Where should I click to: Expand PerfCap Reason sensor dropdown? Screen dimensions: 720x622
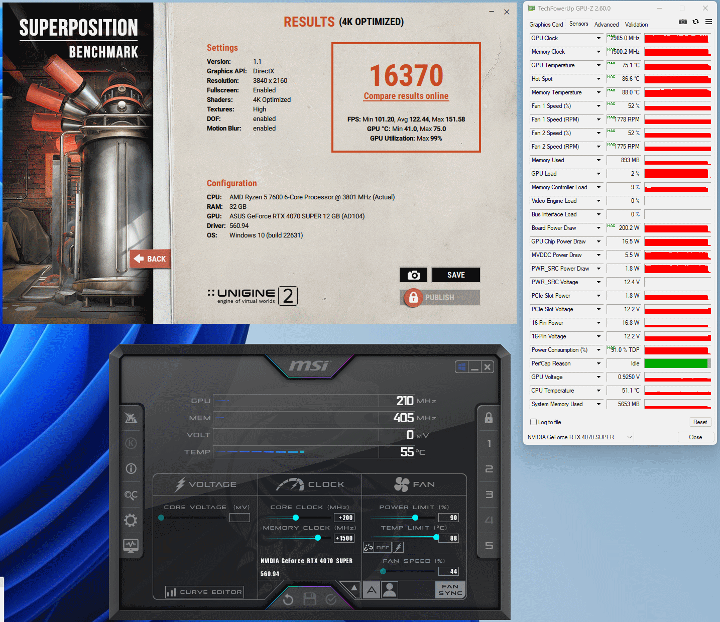[x=598, y=363]
